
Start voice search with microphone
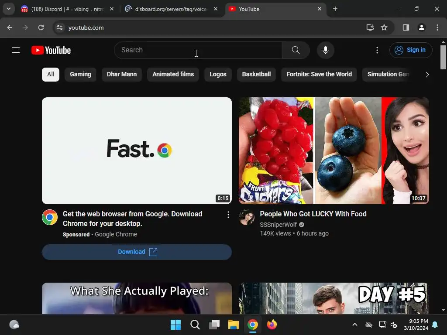[326, 50]
